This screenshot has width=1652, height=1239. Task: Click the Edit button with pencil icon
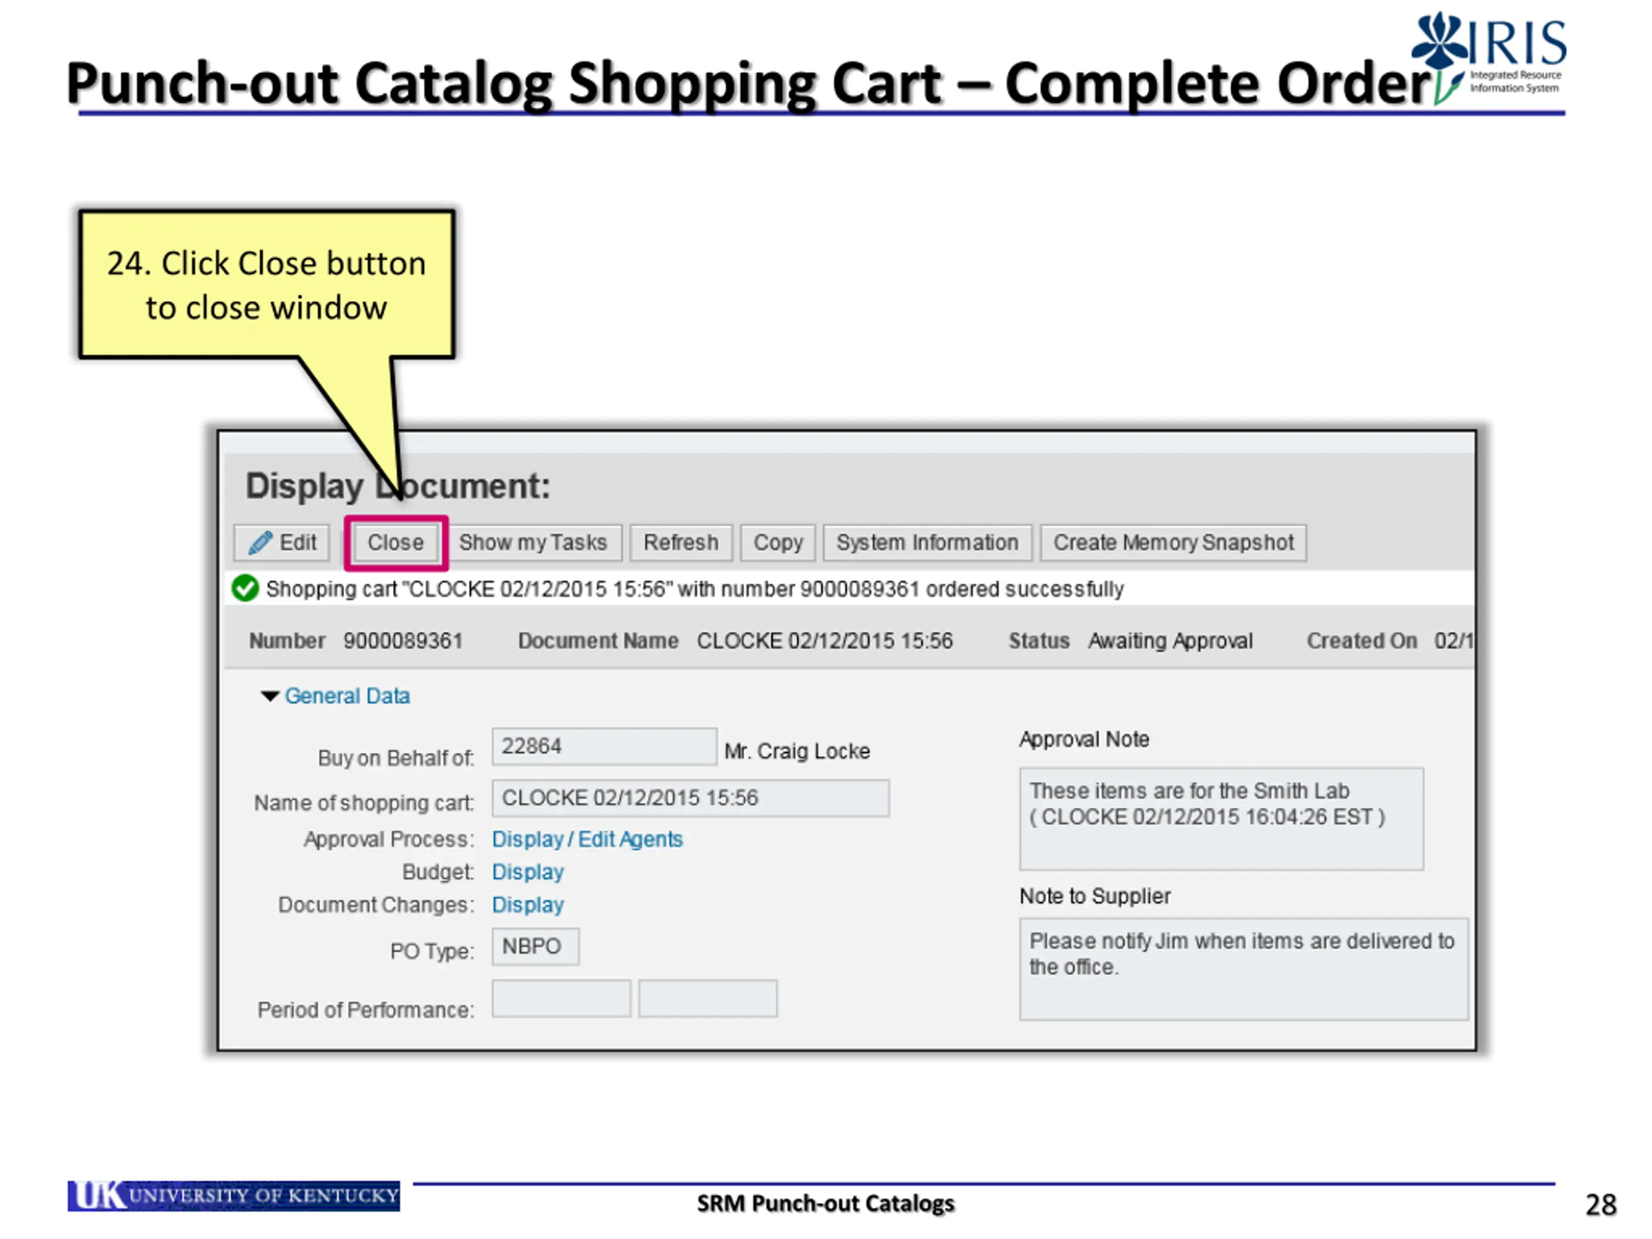click(x=281, y=542)
